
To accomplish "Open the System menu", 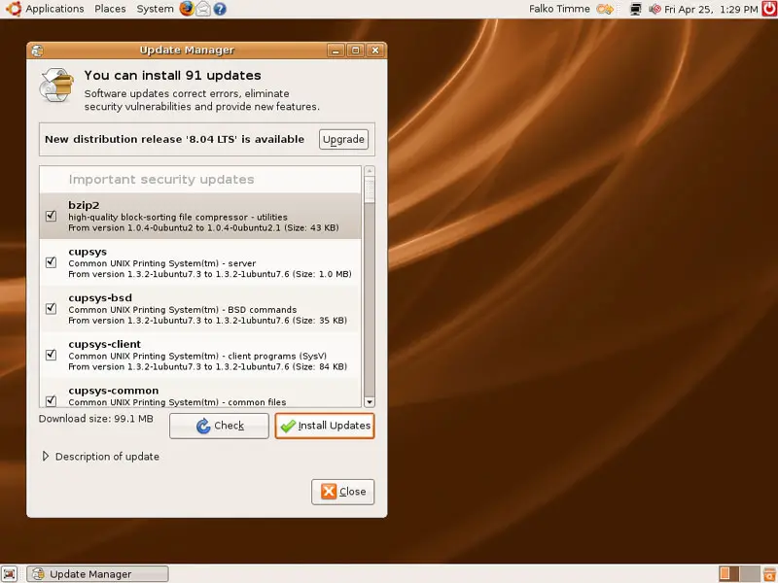I will click(155, 9).
